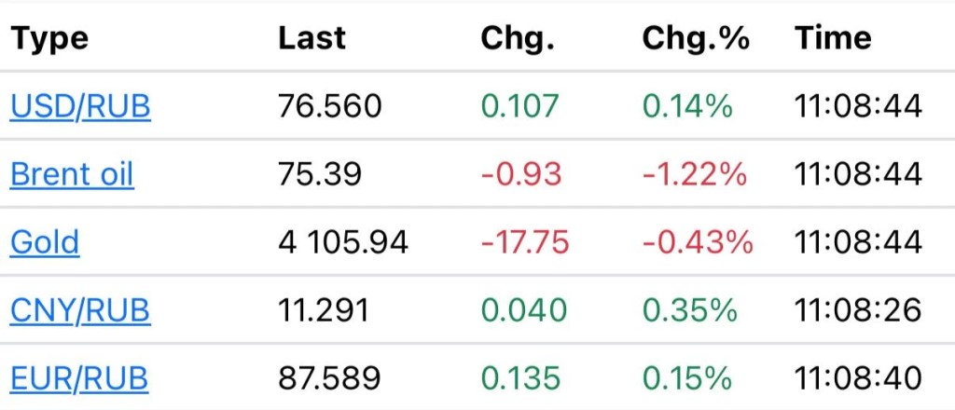Click the Time column header
Screen dimensions: 955x410
[x=833, y=38]
